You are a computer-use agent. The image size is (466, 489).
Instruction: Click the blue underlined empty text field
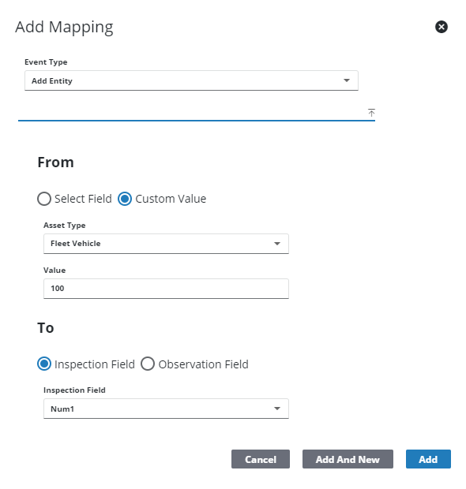[x=190, y=113]
